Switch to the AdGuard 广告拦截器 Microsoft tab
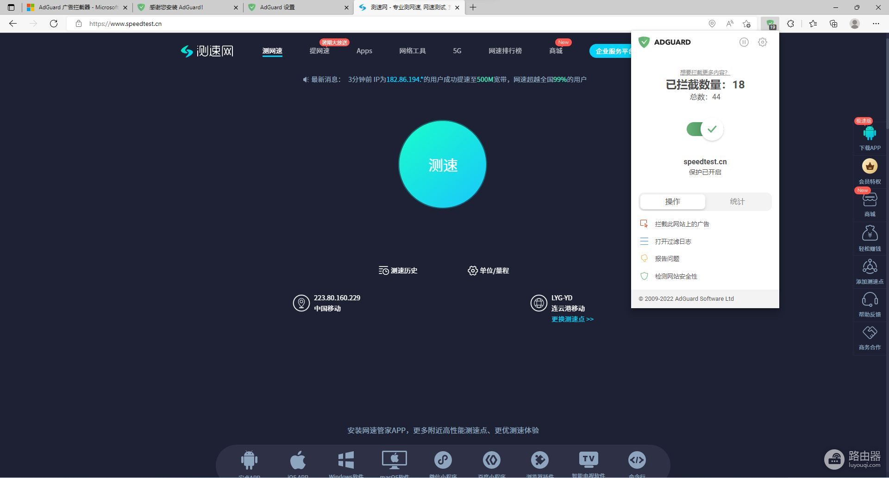This screenshot has height=478, width=889. pos(76,7)
